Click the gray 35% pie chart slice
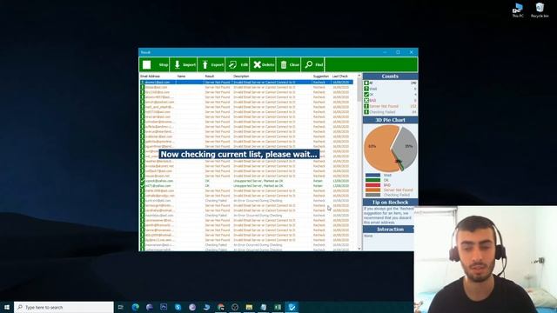This screenshot has height=313, width=557. [x=407, y=146]
